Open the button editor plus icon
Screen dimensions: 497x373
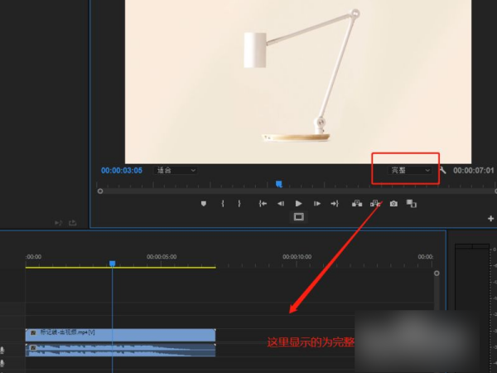click(x=490, y=218)
